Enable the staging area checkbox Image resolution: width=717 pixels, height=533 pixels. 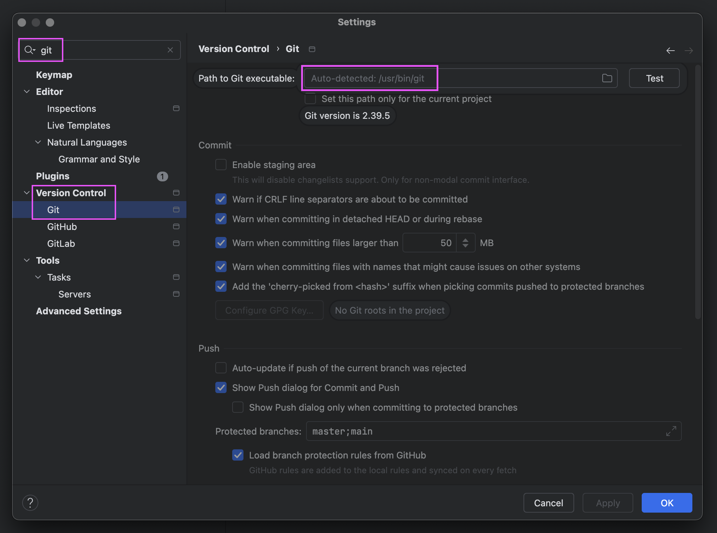point(221,165)
